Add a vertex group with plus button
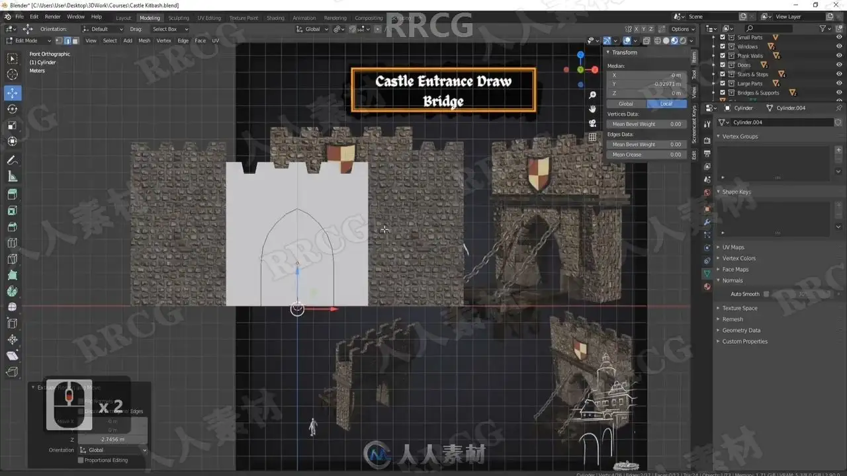The height and width of the screenshot is (476, 847). click(x=838, y=150)
